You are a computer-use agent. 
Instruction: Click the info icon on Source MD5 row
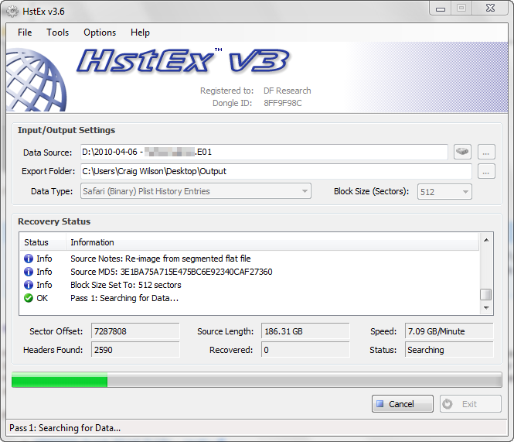29,272
